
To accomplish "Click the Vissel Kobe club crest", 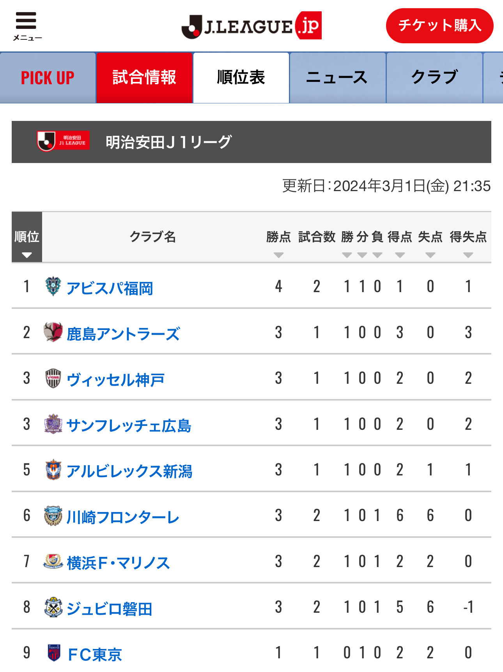I will [x=53, y=378].
